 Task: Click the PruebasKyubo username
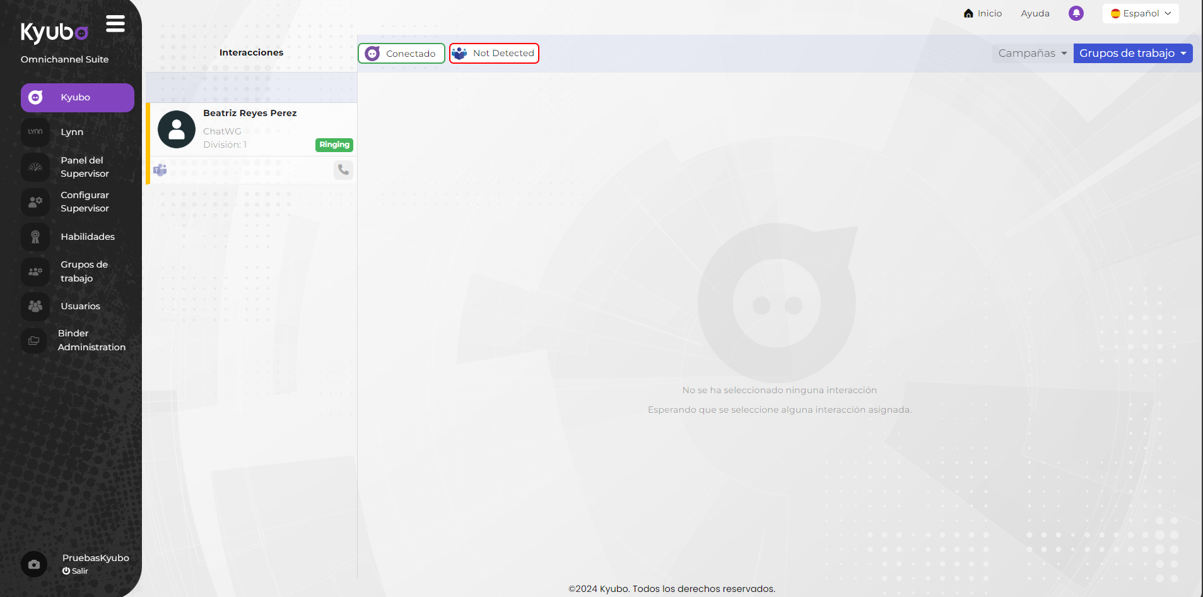point(96,558)
